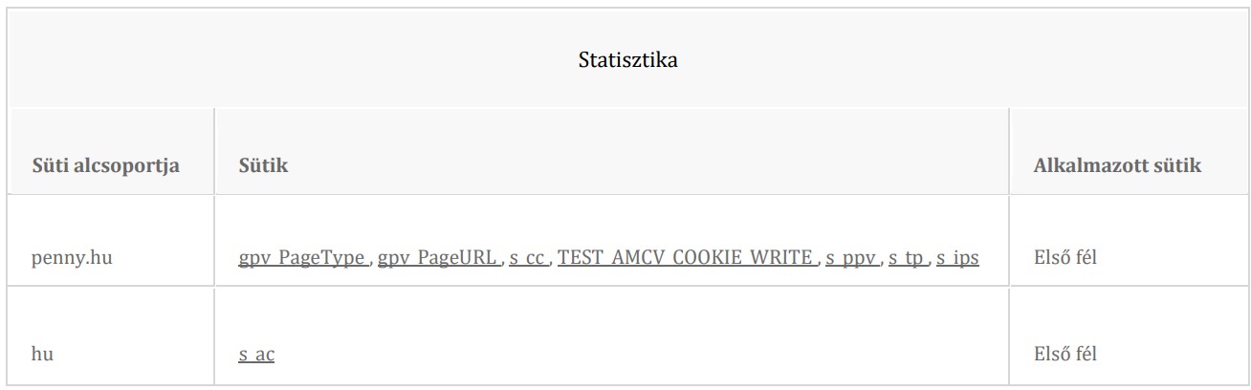
Task: Click the comma after the gpv_PageType link
Action: click(371, 262)
